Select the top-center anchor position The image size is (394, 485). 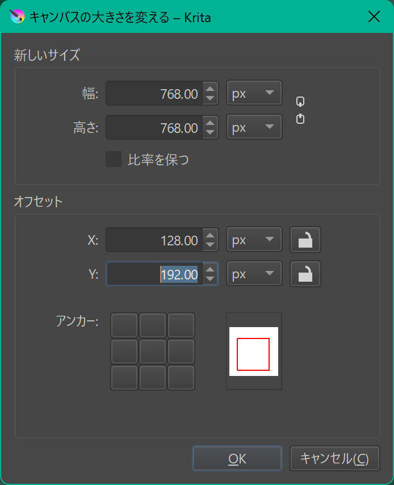point(153,325)
